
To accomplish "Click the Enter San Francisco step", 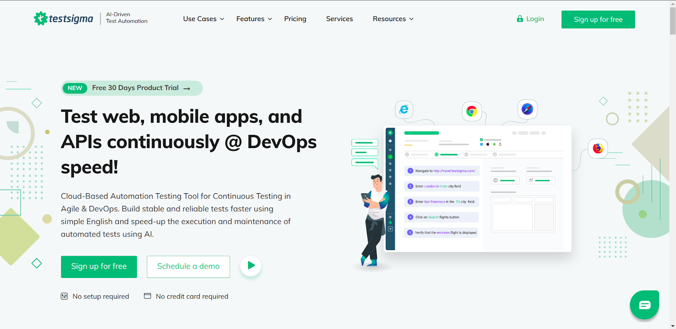I will click(442, 202).
